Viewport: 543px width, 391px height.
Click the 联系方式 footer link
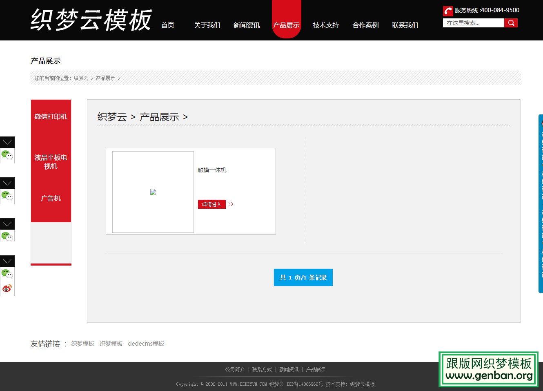[x=263, y=369]
